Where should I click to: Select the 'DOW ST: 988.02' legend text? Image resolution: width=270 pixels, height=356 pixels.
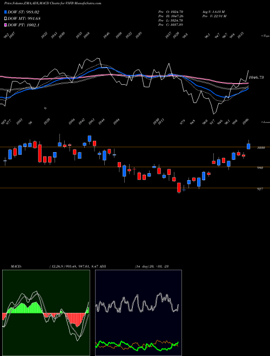(x=23, y=12)
